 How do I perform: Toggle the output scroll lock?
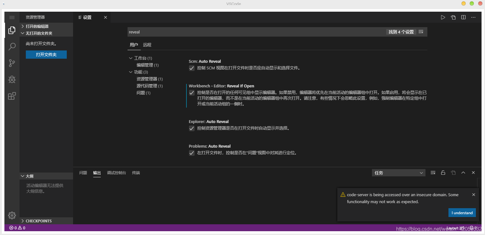pyautogui.click(x=443, y=173)
